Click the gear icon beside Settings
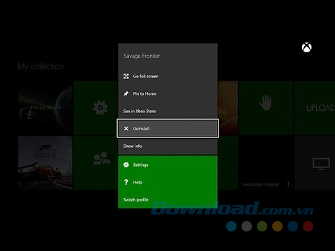335x251 pixels. [126, 165]
